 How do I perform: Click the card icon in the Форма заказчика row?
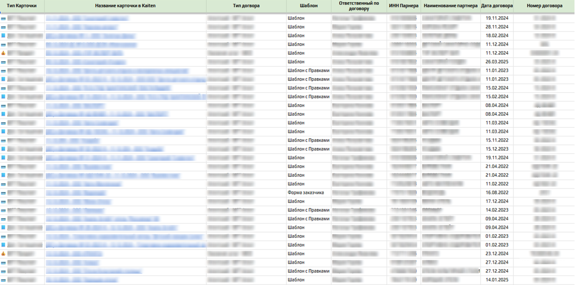coord(3,193)
